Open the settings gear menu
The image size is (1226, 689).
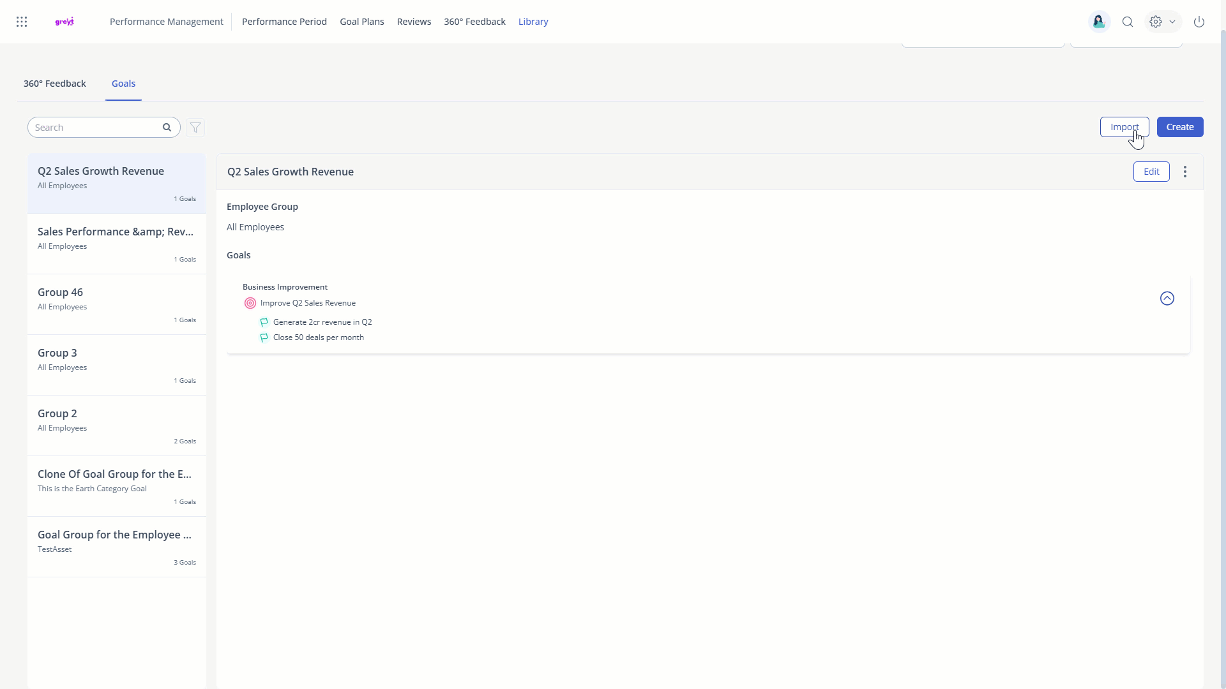pos(1156,22)
